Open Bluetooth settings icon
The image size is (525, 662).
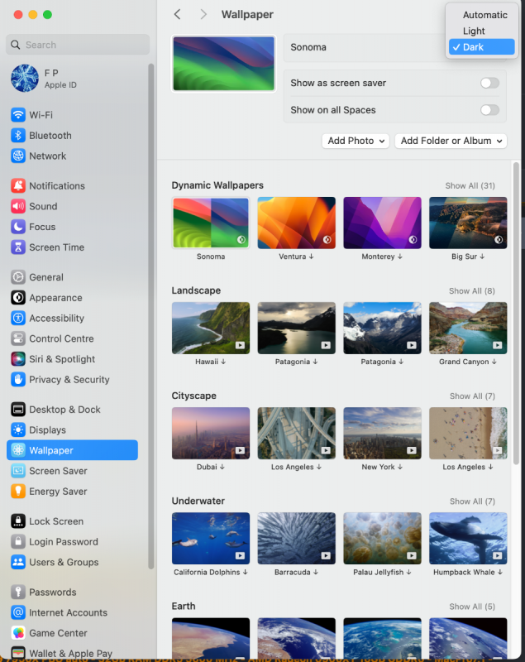18,136
